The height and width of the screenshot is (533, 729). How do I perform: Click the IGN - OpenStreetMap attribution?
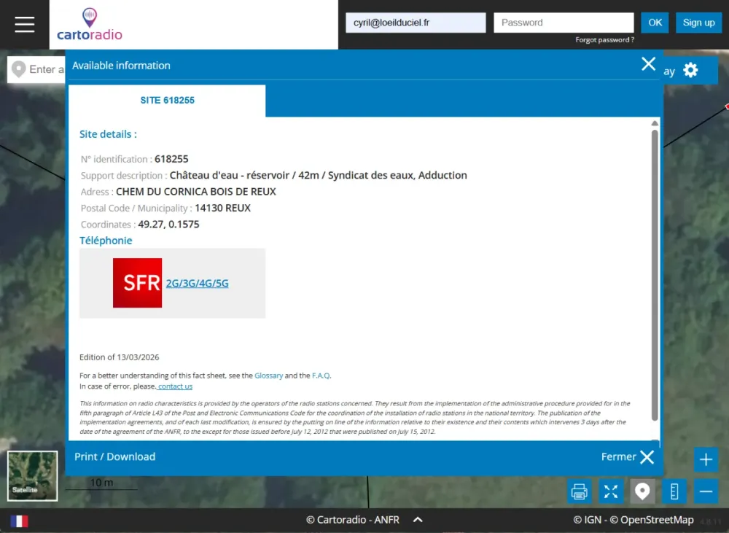[x=634, y=520]
